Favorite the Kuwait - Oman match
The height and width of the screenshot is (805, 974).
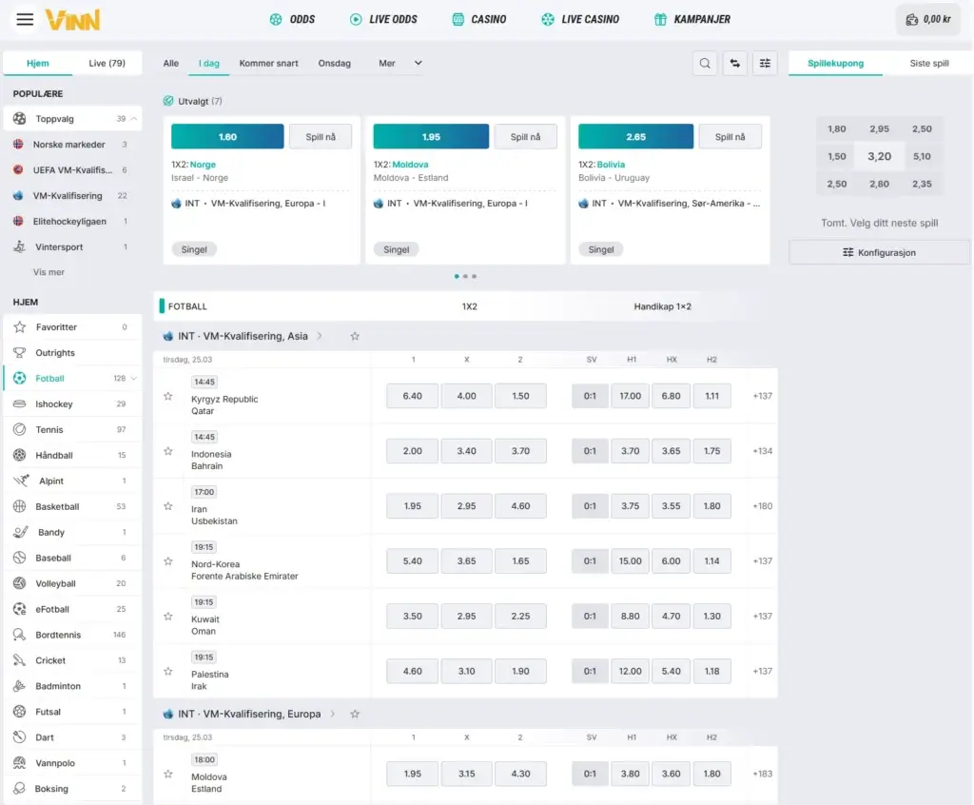(168, 616)
